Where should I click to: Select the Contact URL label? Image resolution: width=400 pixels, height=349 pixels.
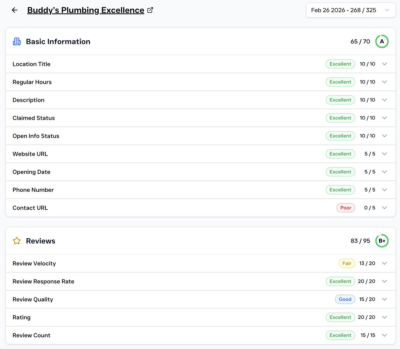pos(30,208)
